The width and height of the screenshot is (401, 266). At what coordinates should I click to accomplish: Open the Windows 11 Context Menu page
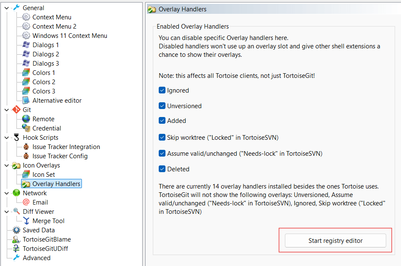tap(70, 36)
